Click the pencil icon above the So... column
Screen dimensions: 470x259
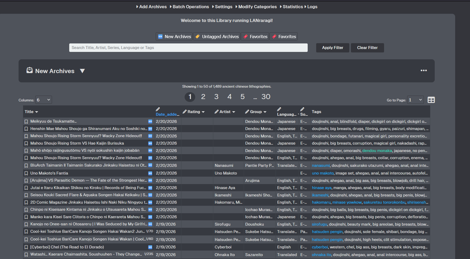pyautogui.click(x=302, y=109)
